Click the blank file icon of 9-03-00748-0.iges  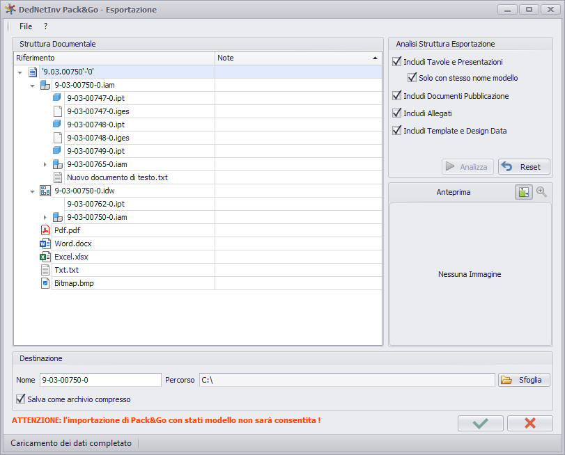pos(57,138)
